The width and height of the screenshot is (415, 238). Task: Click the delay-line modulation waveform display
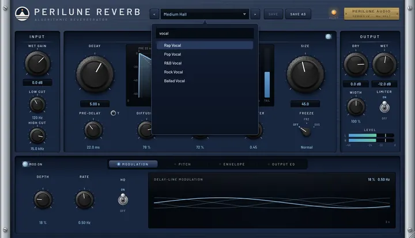(x=272, y=200)
